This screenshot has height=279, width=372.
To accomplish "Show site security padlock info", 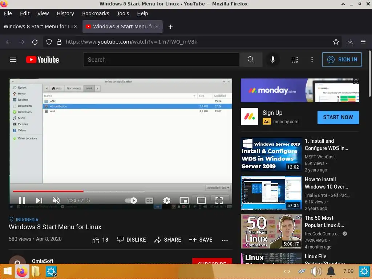I will coord(59,42).
